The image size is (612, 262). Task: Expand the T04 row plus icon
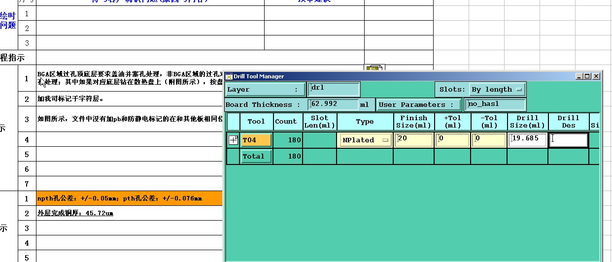(234, 140)
